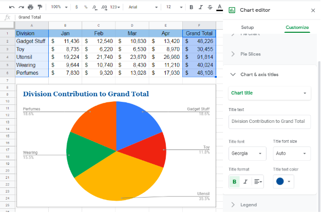Select the Gadget Stuff cell
The image size is (323, 214).
click(x=32, y=41)
